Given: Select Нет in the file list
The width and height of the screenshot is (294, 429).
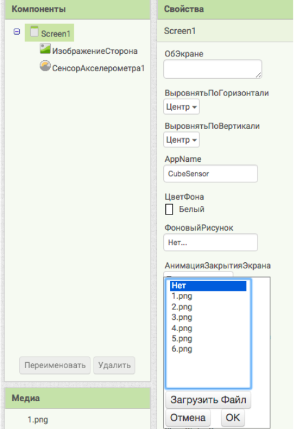Looking at the screenshot, I should point(208,286).
